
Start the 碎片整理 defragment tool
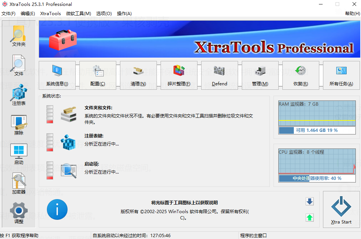179,75
